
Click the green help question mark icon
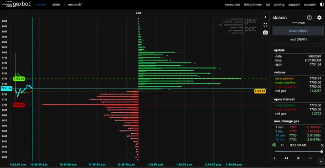click(x=309, y=18)
